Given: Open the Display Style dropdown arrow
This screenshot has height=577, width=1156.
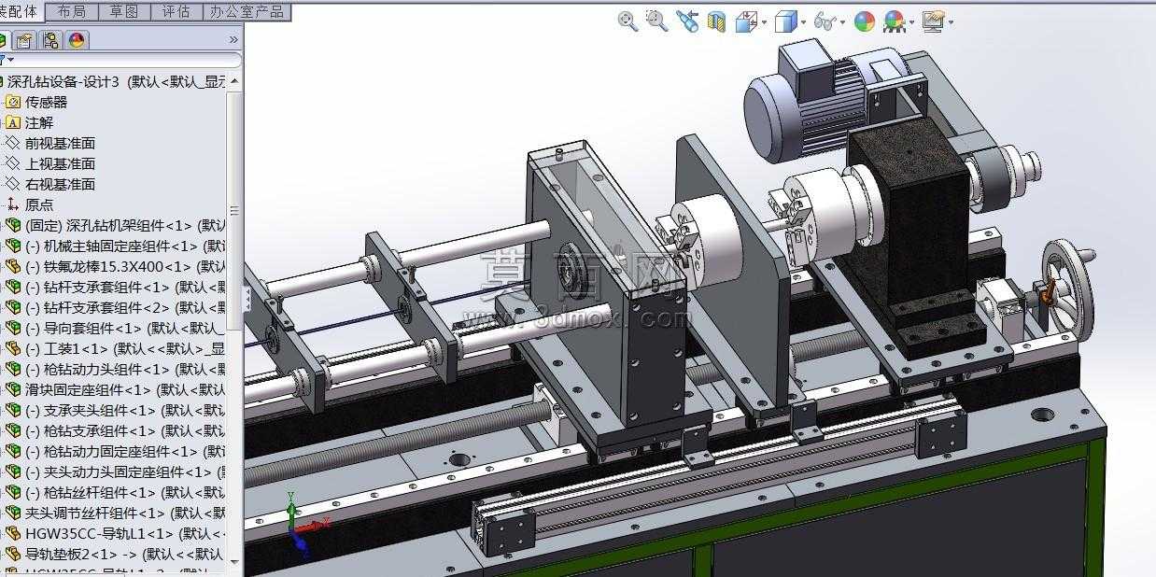Looking at the screenshot, I should pyautogui.click(x=803, y=22).
